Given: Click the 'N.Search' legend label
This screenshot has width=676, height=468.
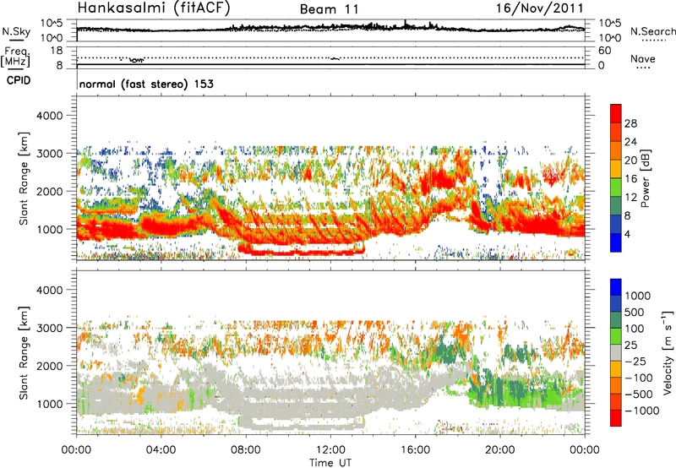Looking at the screenshot, I should pos(652,31).
